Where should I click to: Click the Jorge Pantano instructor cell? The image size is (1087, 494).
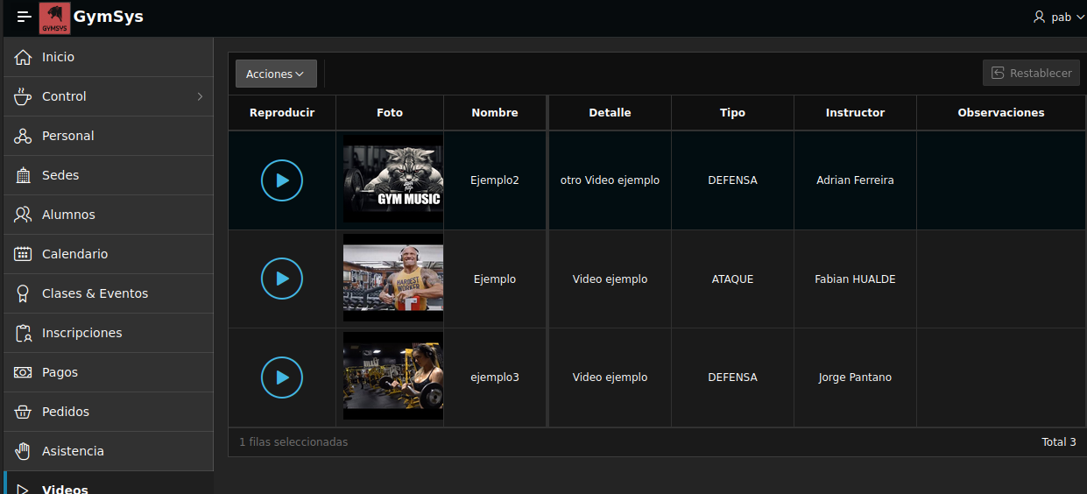click(x=855, y=378)
